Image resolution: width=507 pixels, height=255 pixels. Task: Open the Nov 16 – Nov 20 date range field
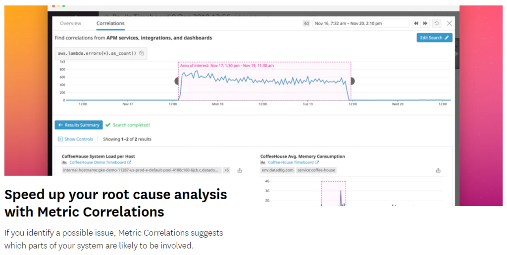(x=360, y=24)
